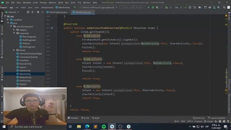Screen dimensions: 231x130
Task: Open Sublime Text from the taskbar
Action: [x=95, y=127]
